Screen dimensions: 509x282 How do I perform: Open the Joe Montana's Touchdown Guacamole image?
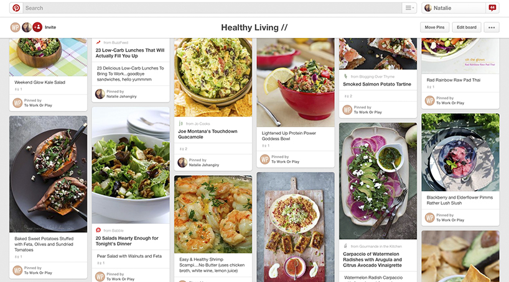point(213,78)
